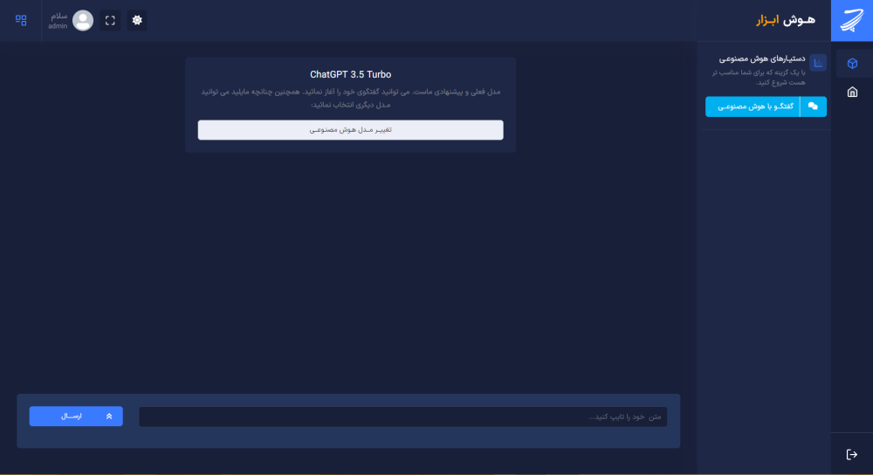Image resolution: width=873 pixels, height=475 pixels.
Task: Click the chat bubbles icon on blue button
Action: [x=813, y=107]
